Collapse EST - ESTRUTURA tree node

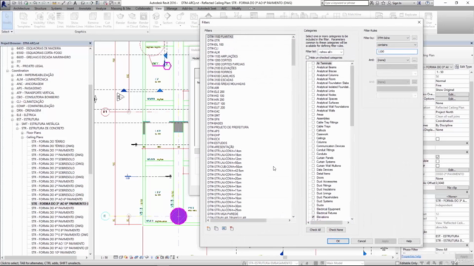pyautogui.click(x=13, y=120)
